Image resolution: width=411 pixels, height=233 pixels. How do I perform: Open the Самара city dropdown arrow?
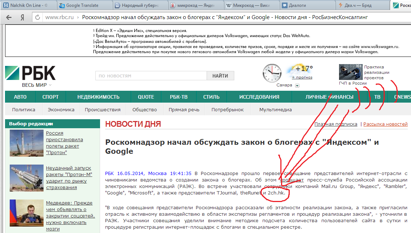[x=297, y=85]
